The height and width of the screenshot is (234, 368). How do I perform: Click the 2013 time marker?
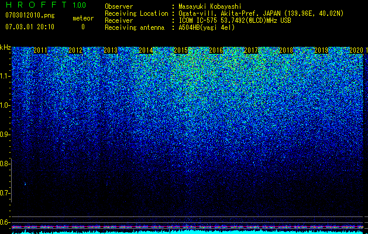(111, 50)
